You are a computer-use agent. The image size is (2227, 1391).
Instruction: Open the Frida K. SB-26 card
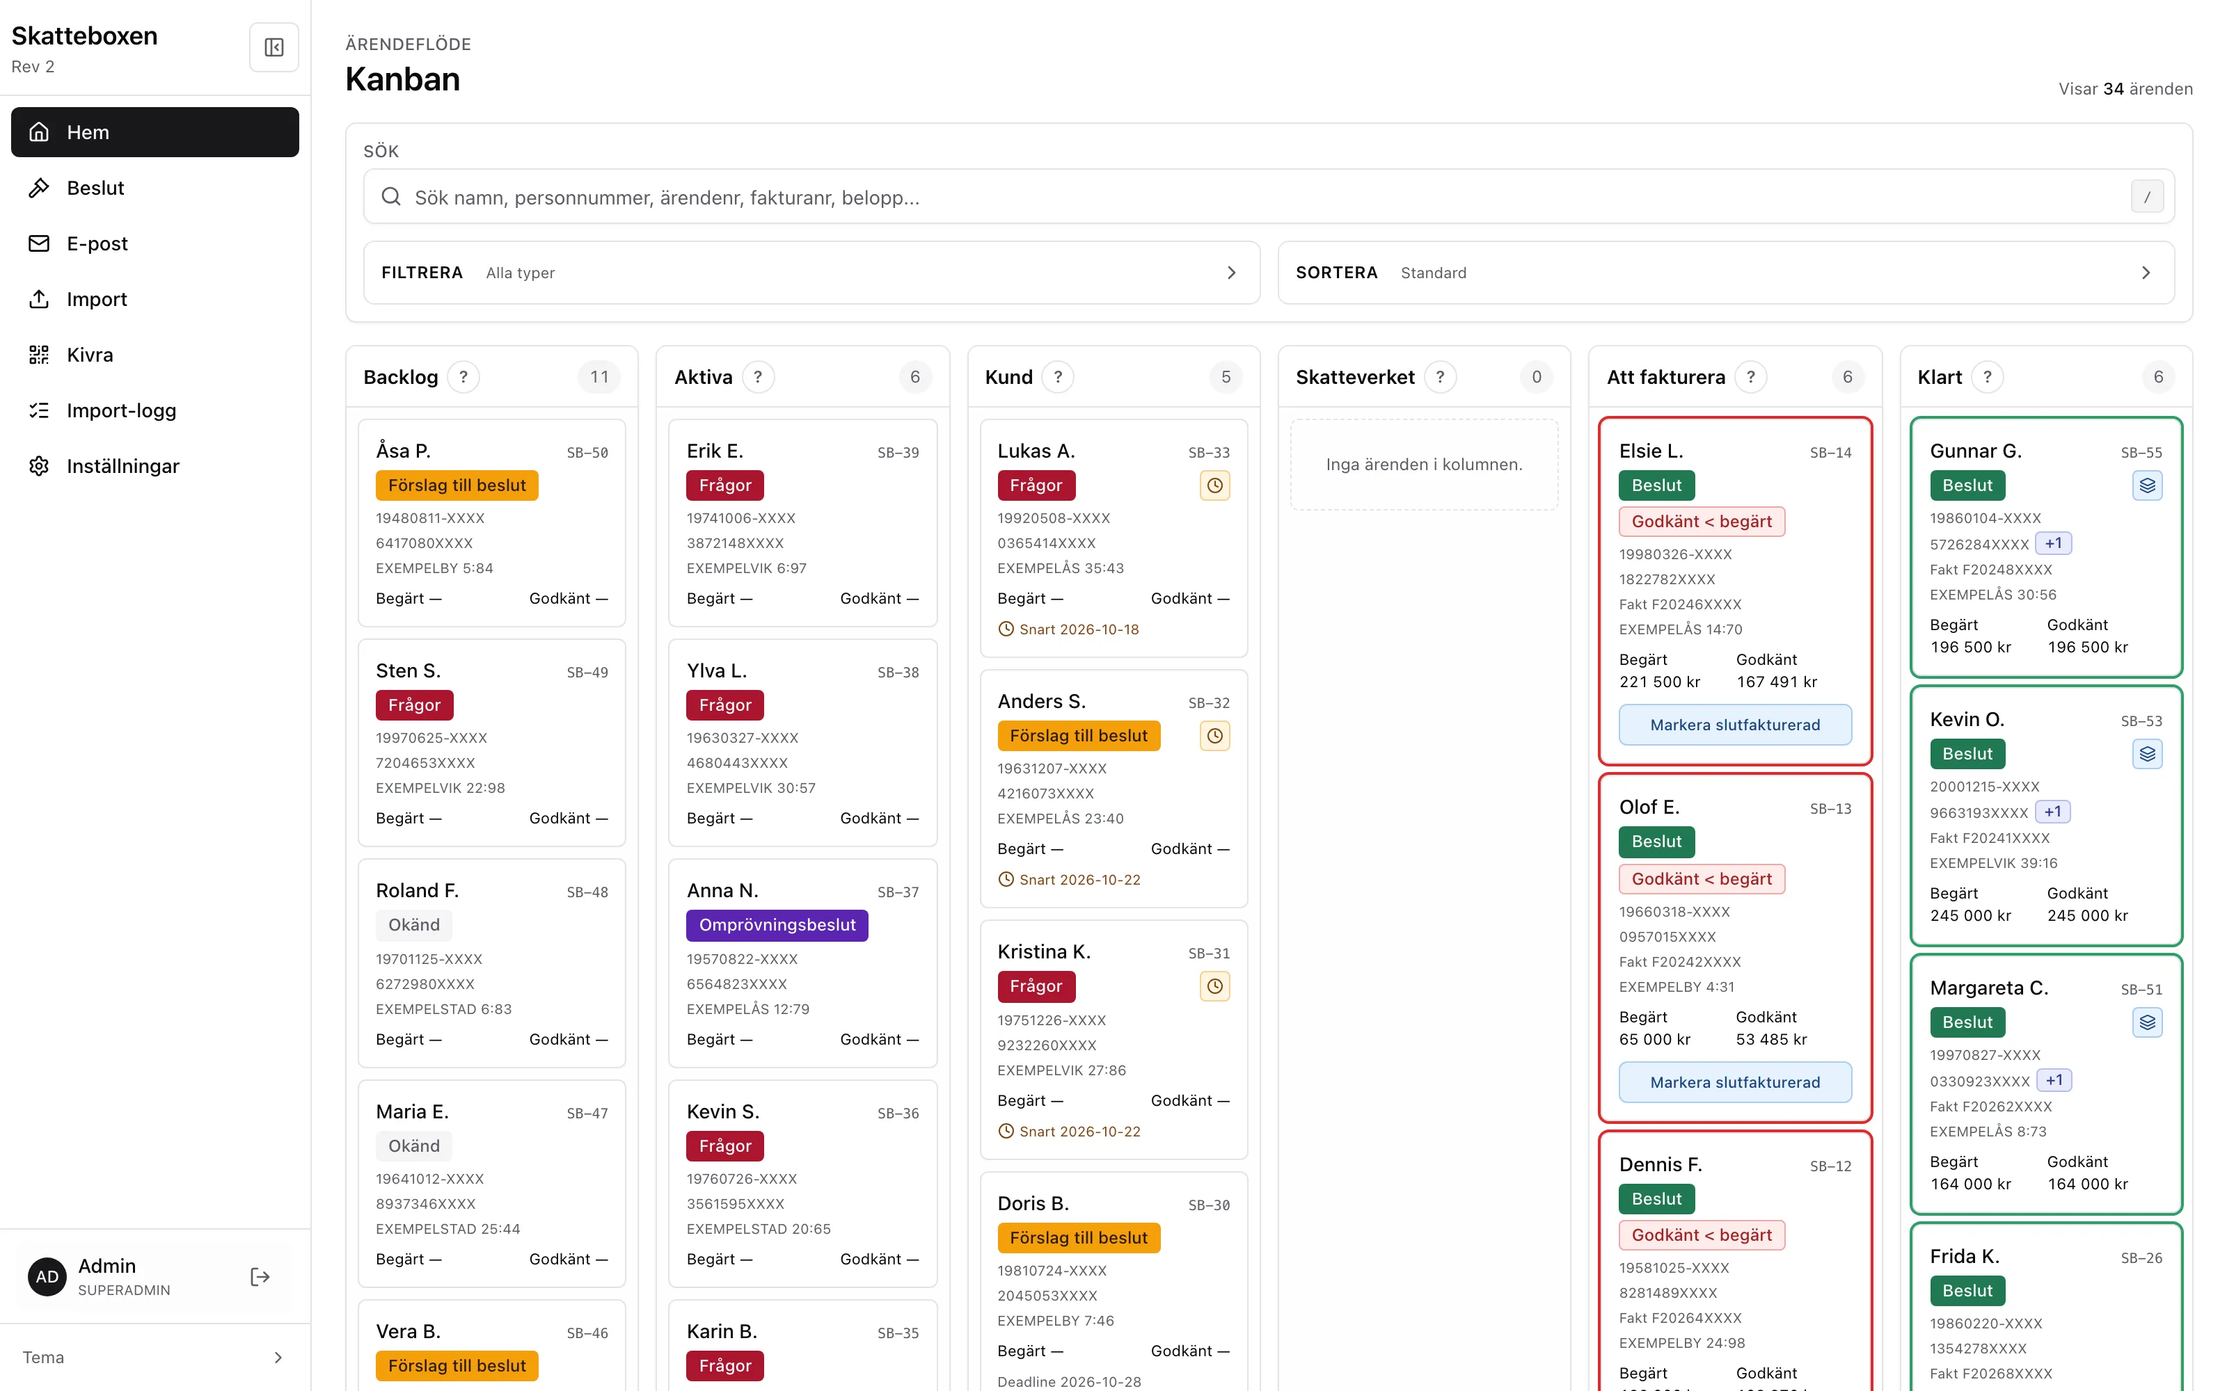coord(2046,1306)
